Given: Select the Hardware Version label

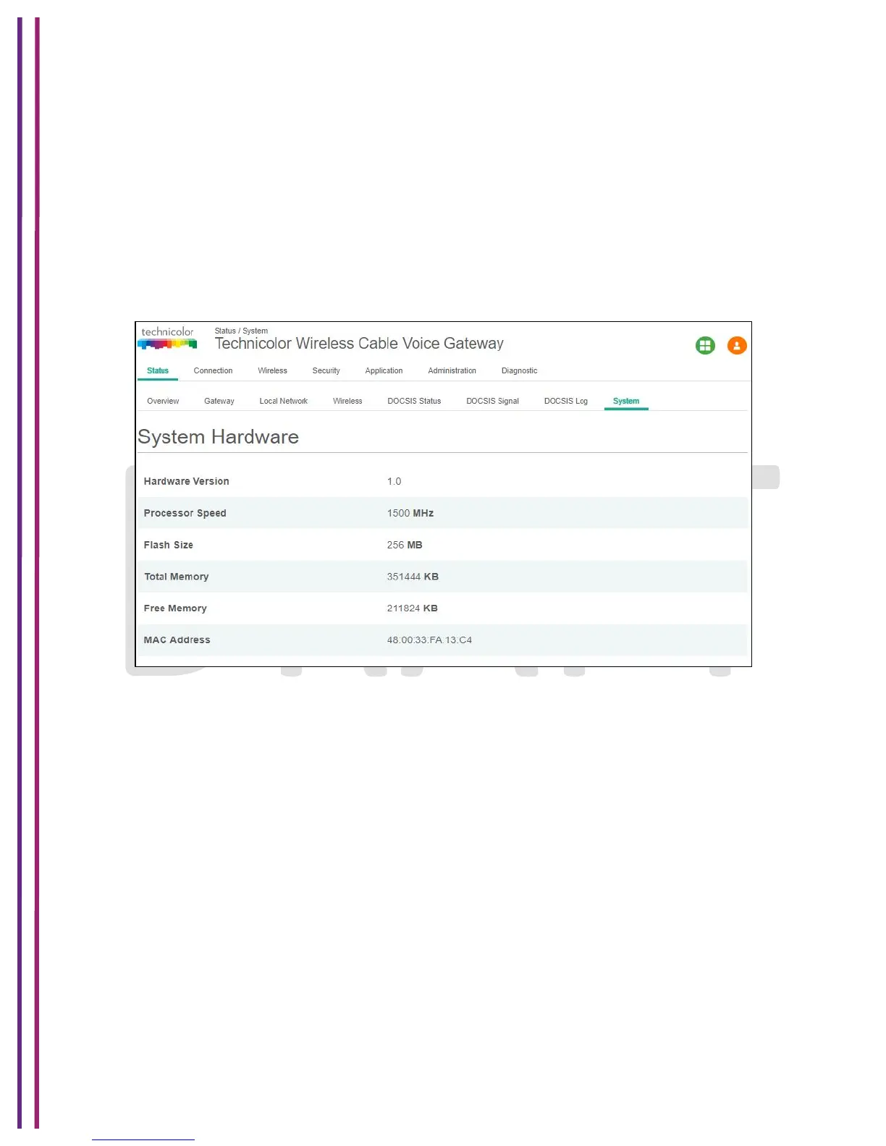Looking at the screenshot, I should pyautogui.click(x=186, y=481).
